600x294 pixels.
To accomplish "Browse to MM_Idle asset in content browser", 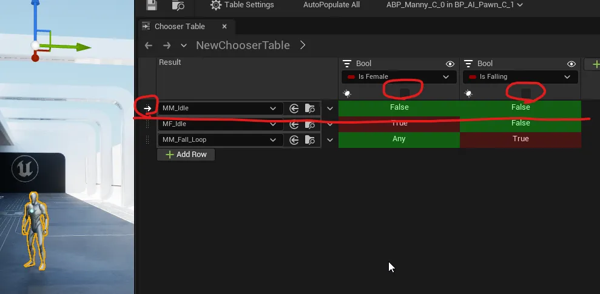I will click(x=310, y=109).
